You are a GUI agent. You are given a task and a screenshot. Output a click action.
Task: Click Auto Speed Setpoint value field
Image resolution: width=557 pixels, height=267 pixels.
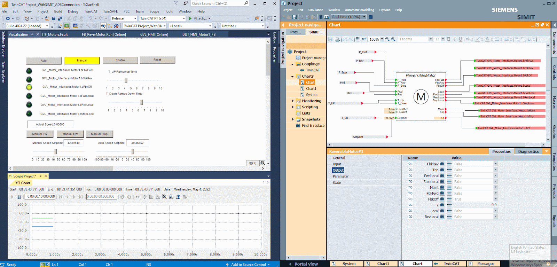click(138, 143)
